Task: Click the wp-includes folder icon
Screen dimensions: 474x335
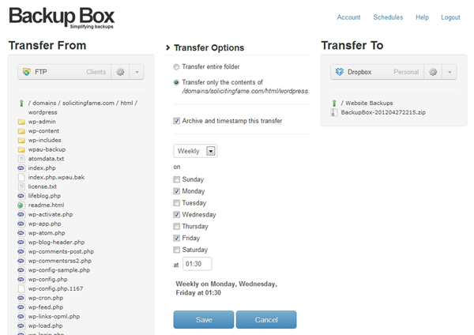Action: point(21,141)
